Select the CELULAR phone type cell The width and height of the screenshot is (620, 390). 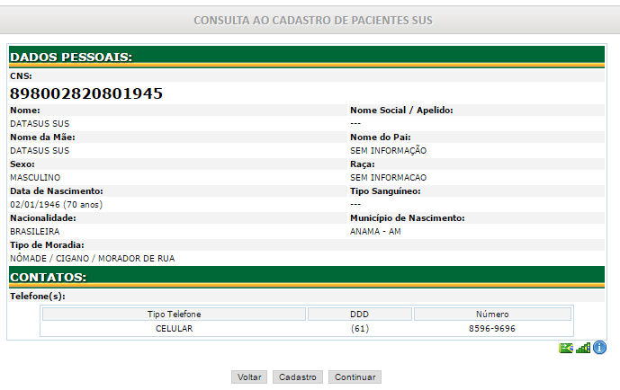pos(174,329)
